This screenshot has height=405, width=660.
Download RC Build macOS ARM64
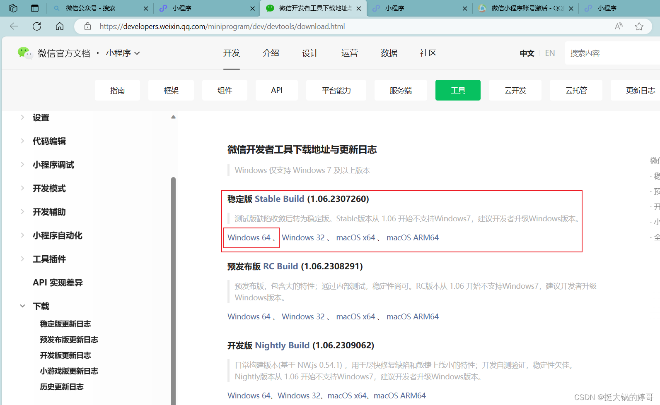[x=413, y=316]
